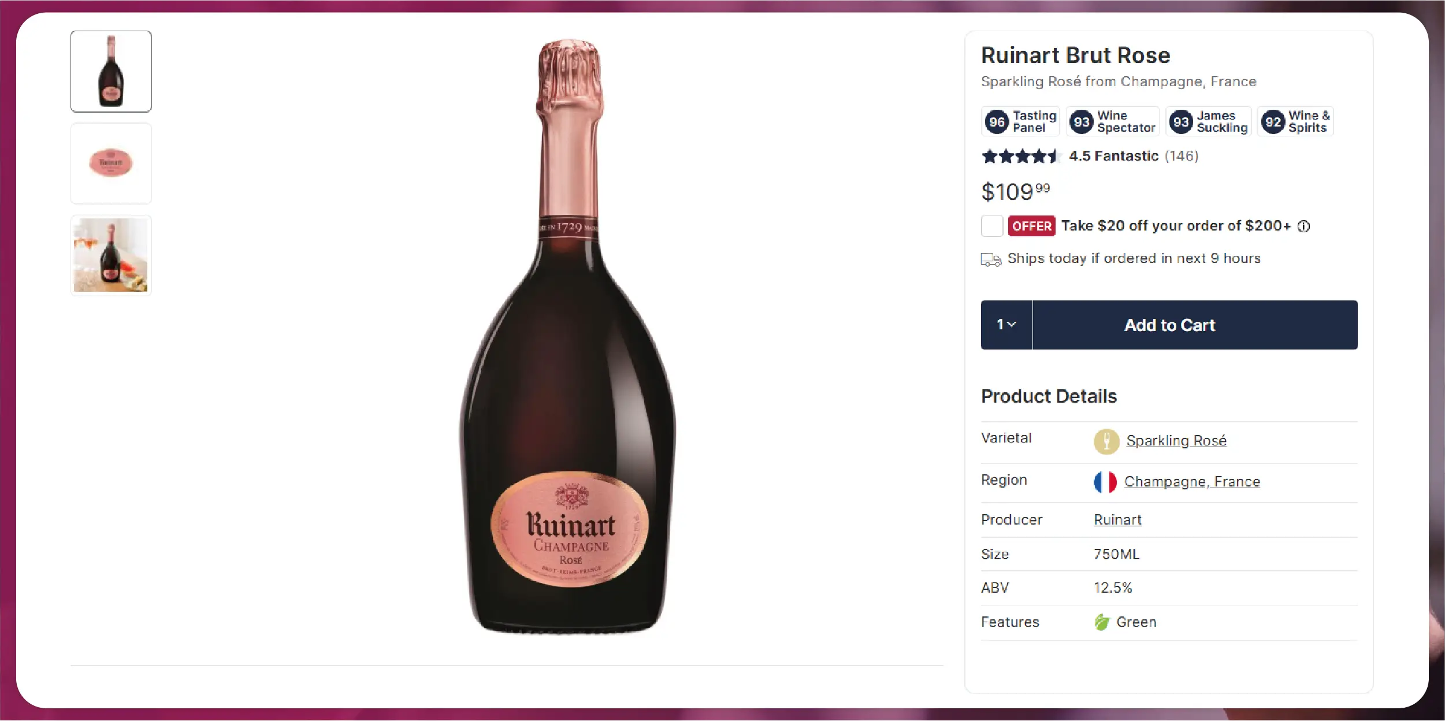Viewport: 1445px width, 721px height.
Task: Select the label close-up thumbnail
Action: click(x=111, y=163)
